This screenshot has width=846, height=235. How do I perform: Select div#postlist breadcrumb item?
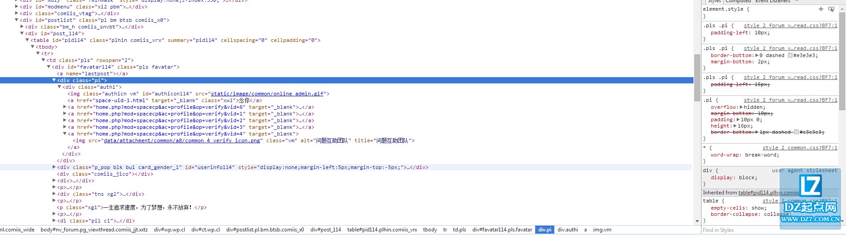tap(265, 230)
